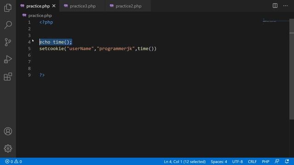Open the Explorer view icon
The height and width of the screenshot is (165, 294).
(8, 8)
